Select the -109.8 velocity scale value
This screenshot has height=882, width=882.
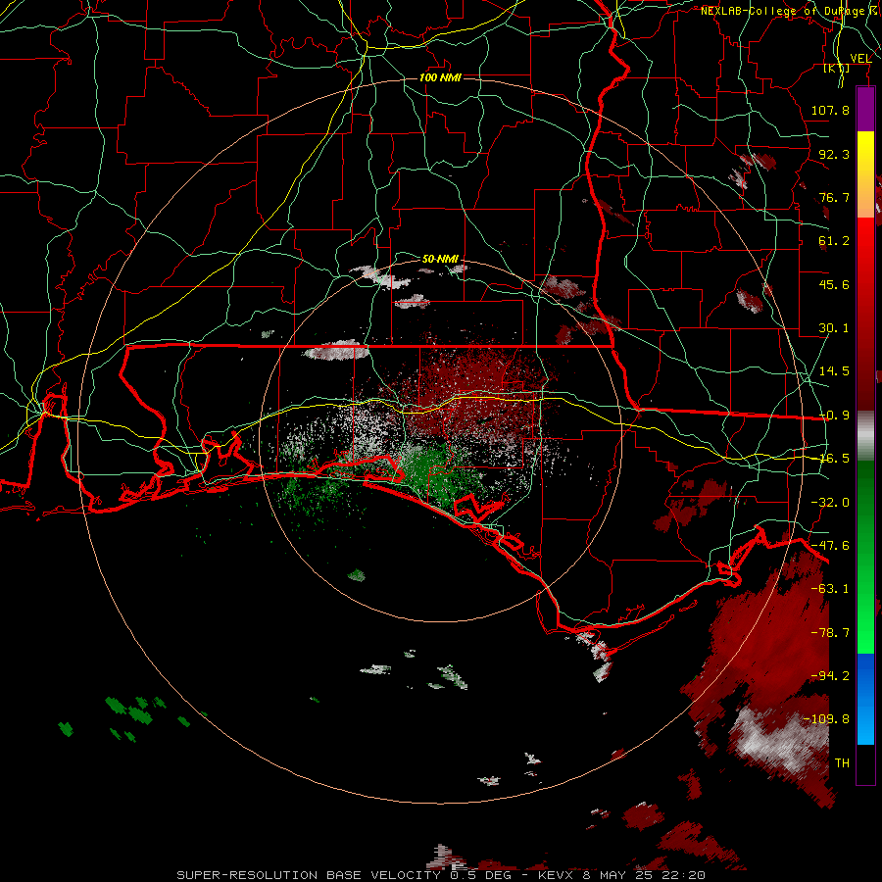coord(826,719)
